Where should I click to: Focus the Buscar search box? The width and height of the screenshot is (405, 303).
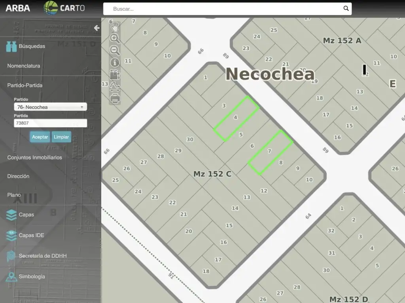tap(223, 9)
